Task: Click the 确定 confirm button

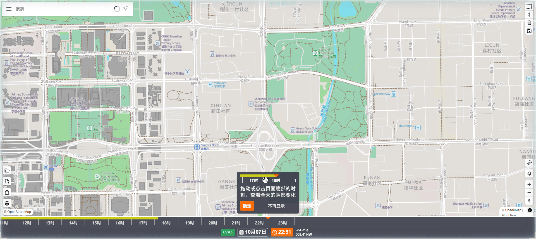Action: (x=247, y=206)
